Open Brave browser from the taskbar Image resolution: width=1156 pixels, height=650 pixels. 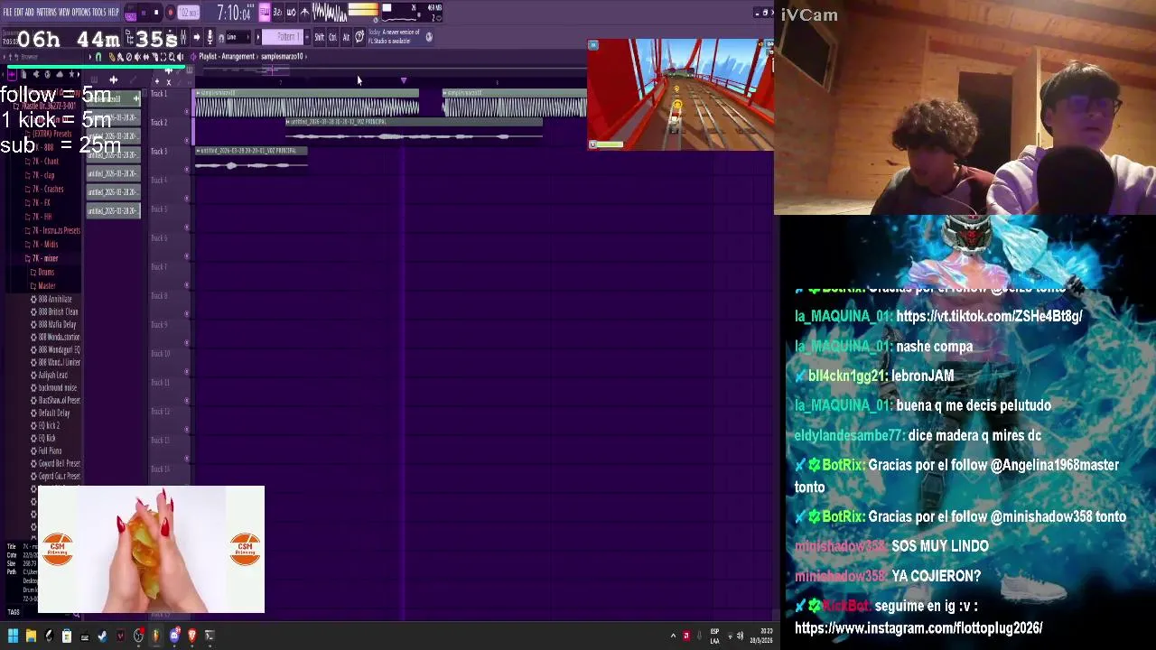click(x=191, y=636)
